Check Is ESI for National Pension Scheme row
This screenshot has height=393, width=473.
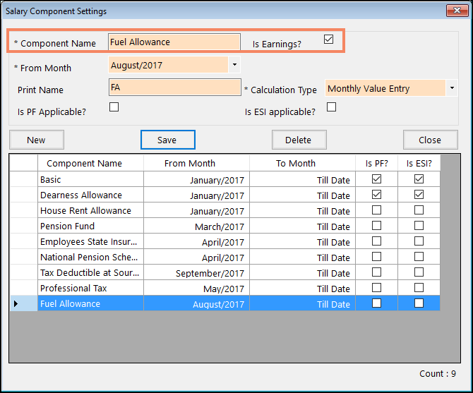(419, 257)
